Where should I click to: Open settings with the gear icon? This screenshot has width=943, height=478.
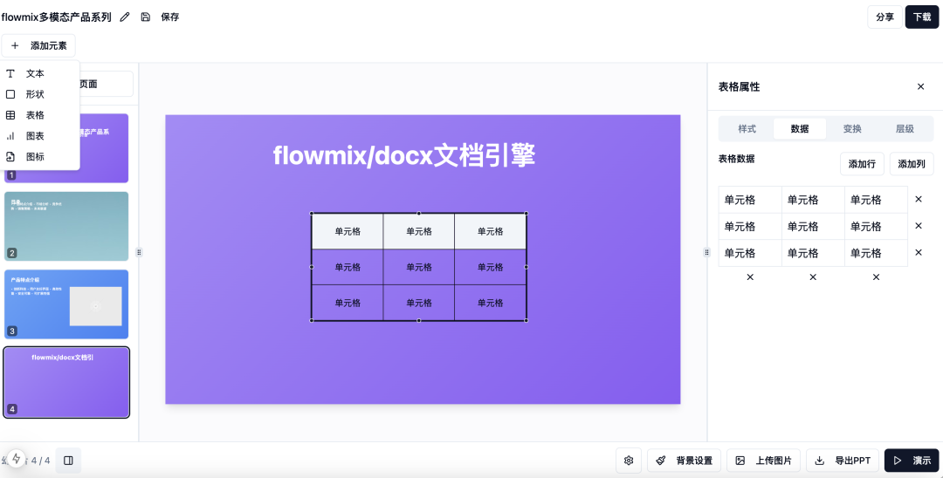tap(629, 461)
